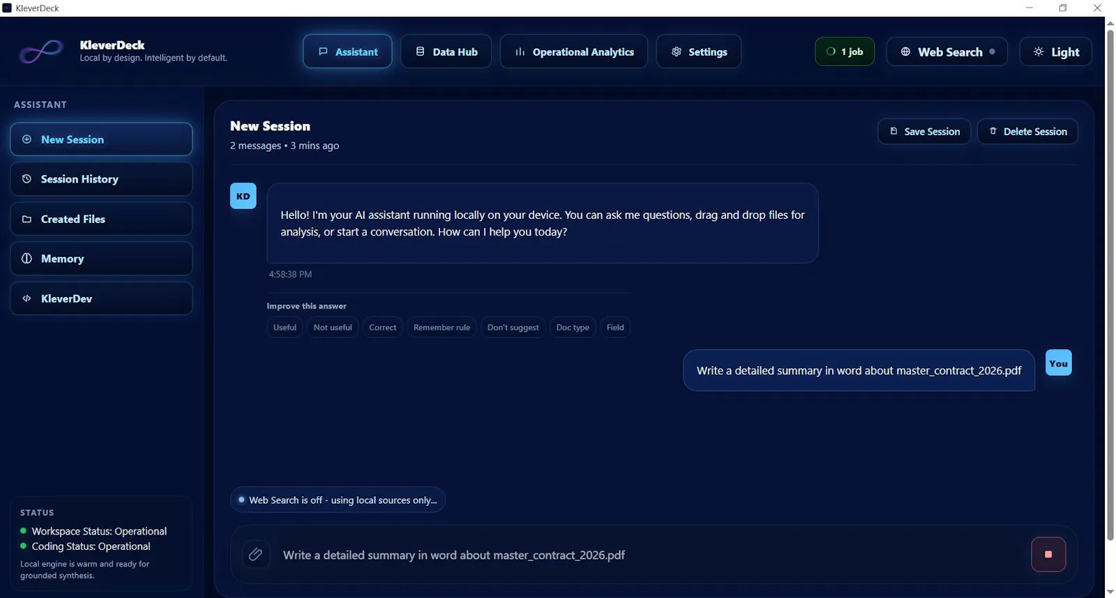Click the scrollbar down arrow
This screenshot has height=598, width=1116.
1110,592
